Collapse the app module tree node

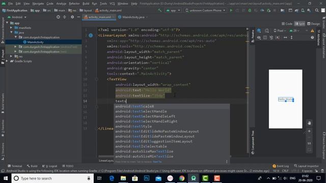pos(8,23)
